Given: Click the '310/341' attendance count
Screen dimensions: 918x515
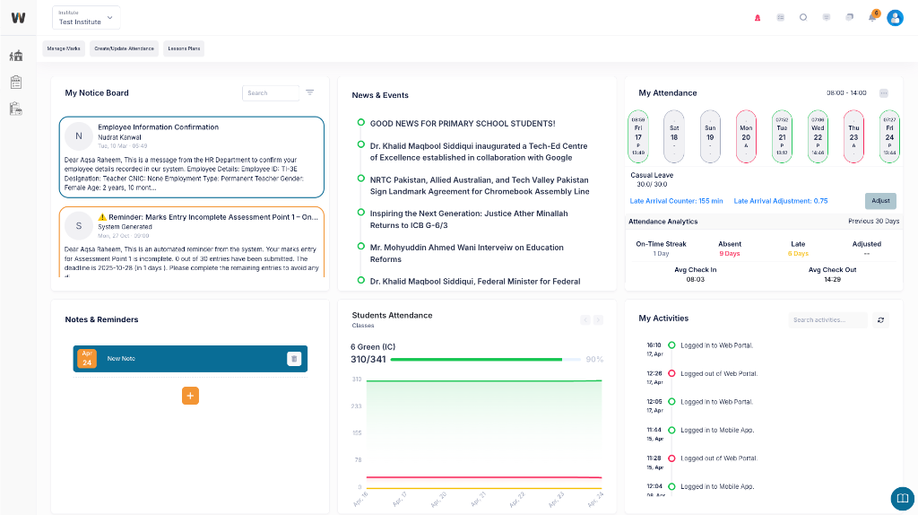Looking at the screenshot, I should [368, 359].
